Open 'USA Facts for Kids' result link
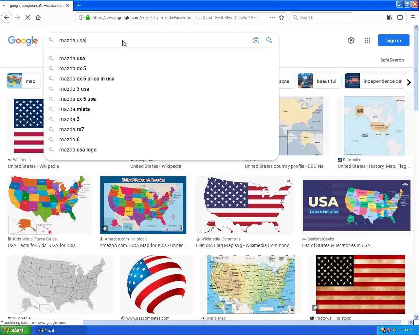Screen dimensions: 419x335 pyautogui.click(x=44, y=245)
